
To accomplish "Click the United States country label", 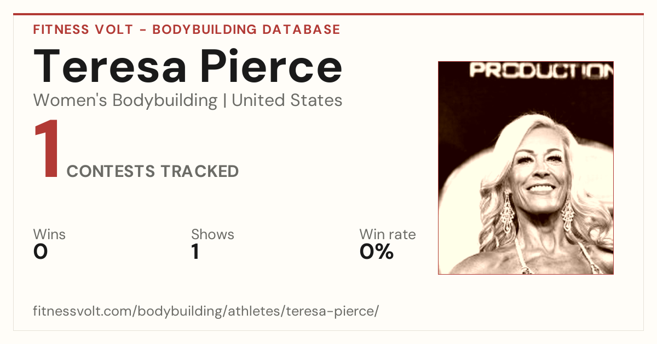I will tap(287, 100).
